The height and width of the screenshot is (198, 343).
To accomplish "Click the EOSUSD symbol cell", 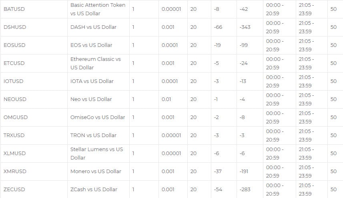I will (14, 45).
